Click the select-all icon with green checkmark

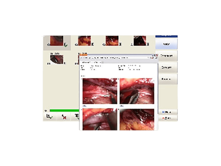[x=50, y=117]
